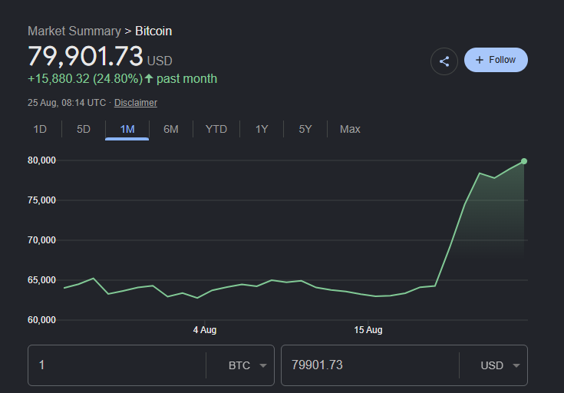
Task: Focus the BTC amount input field
Action: pos(117,365)
